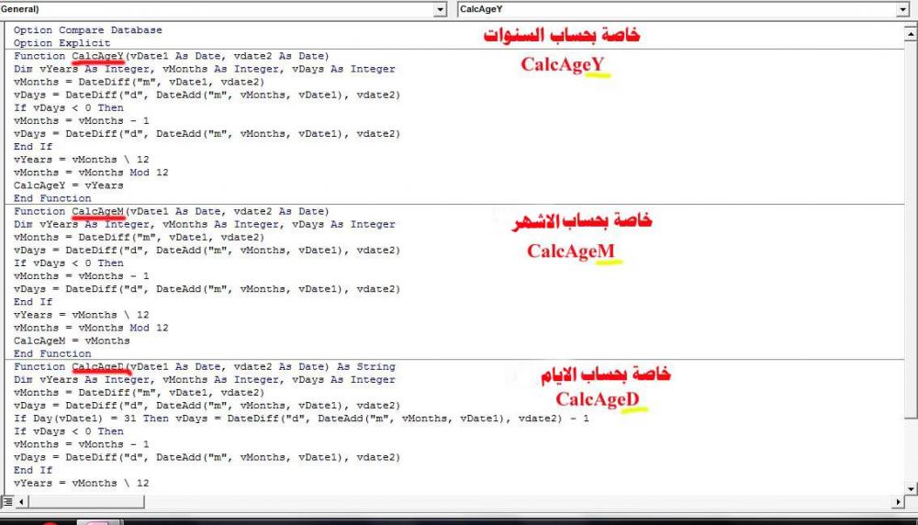
Task: Click the line 'Option Compare Database'
Action: click(88, 30)
